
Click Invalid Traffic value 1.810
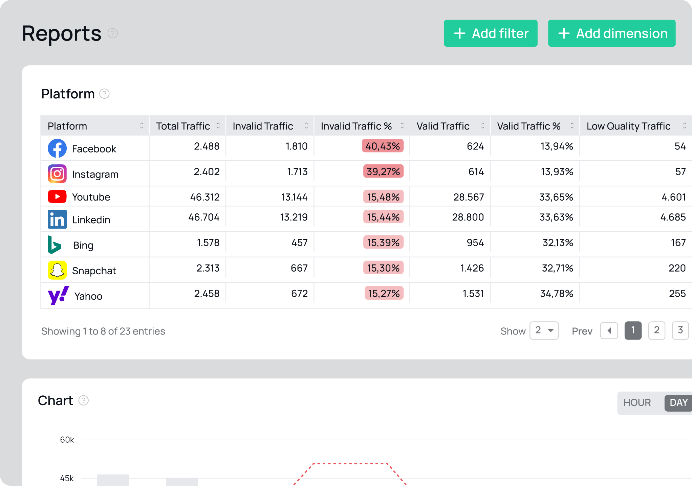coord(297,146)
